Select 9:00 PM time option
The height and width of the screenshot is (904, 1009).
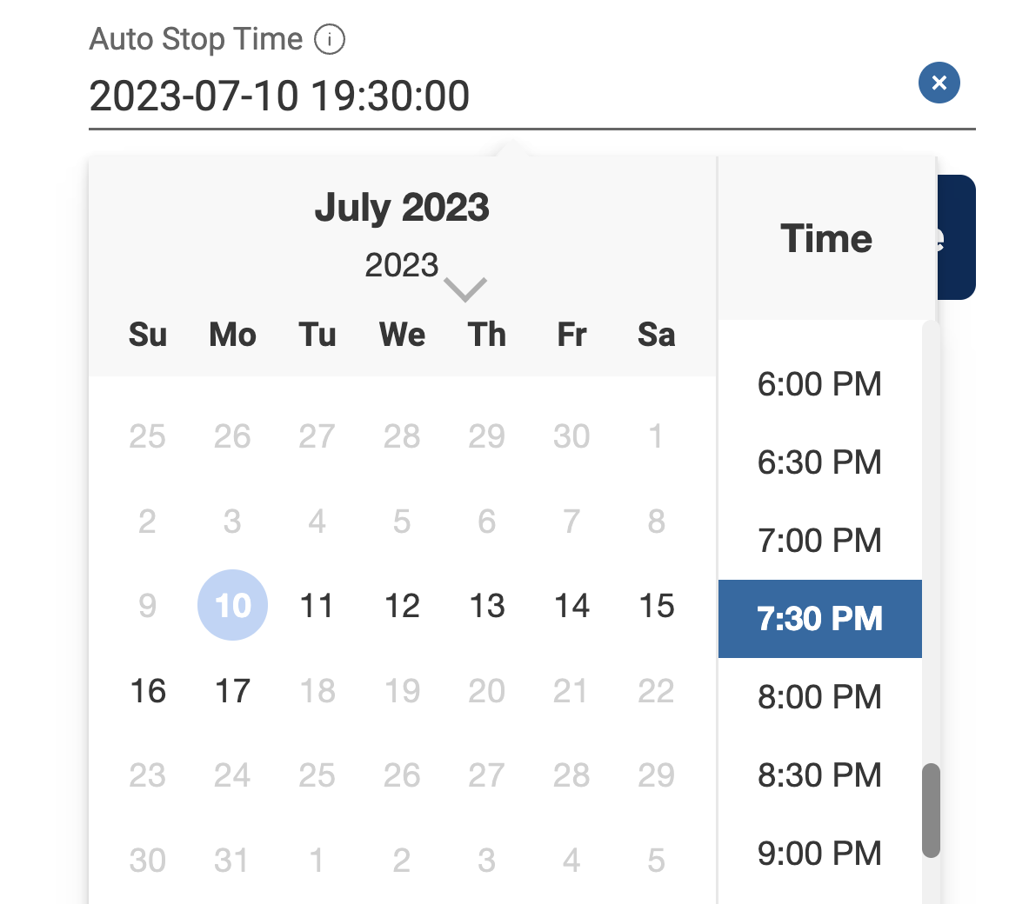[x=819, y=854]
